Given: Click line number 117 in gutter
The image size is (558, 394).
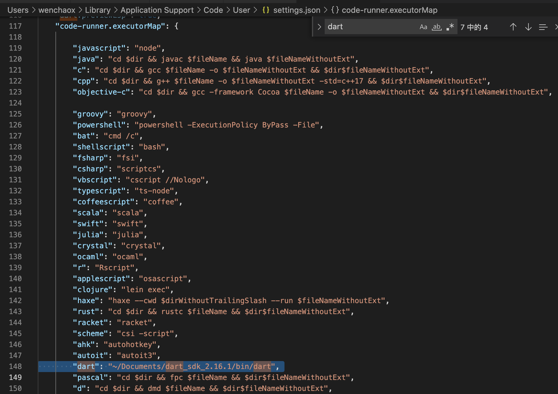Looking at the screenshot, I should point(15,26).
